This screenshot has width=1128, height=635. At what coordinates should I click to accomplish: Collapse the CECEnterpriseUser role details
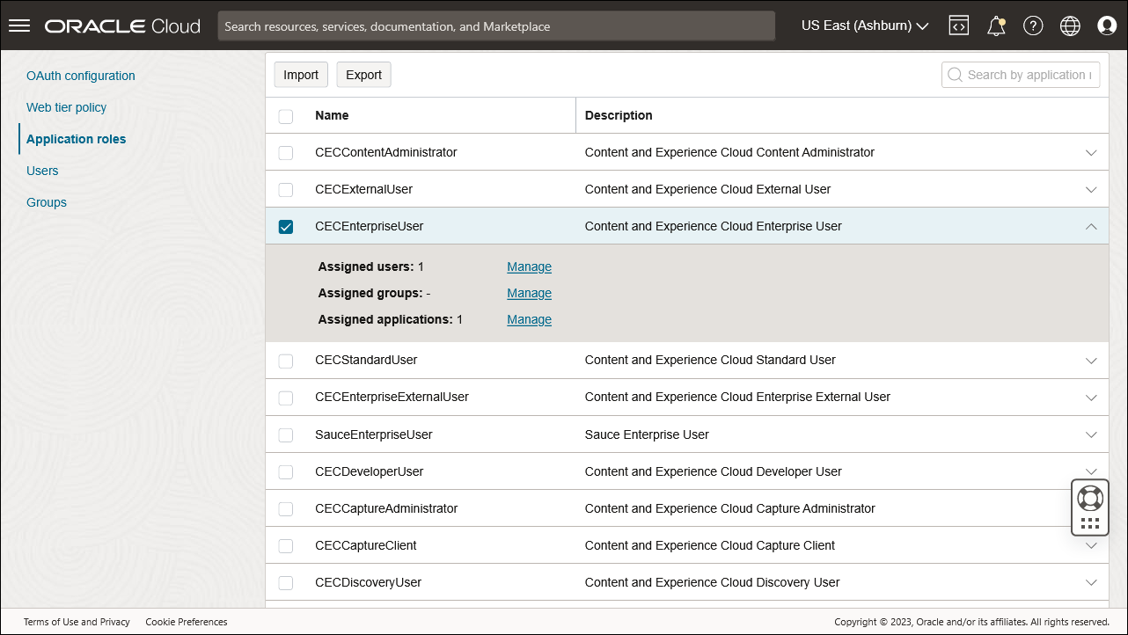click(1091, 226)
